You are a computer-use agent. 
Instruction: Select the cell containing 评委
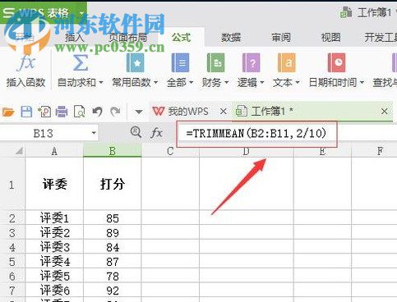54,184
